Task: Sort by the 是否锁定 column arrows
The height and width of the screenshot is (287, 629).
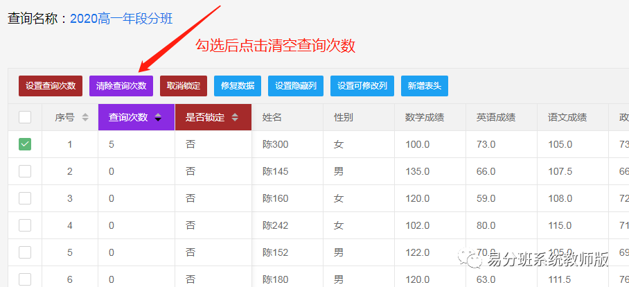Action: click(235, 118)
